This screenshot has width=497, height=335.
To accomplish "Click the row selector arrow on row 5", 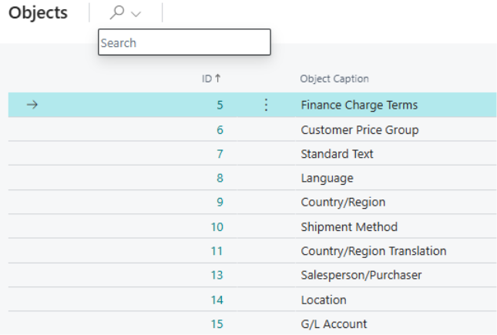I will pyautogui.click(x=32, y=106).
